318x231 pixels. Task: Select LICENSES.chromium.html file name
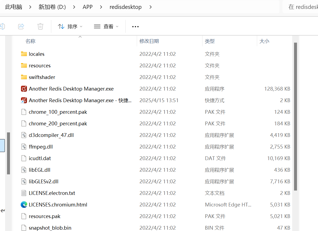[58, 205]
